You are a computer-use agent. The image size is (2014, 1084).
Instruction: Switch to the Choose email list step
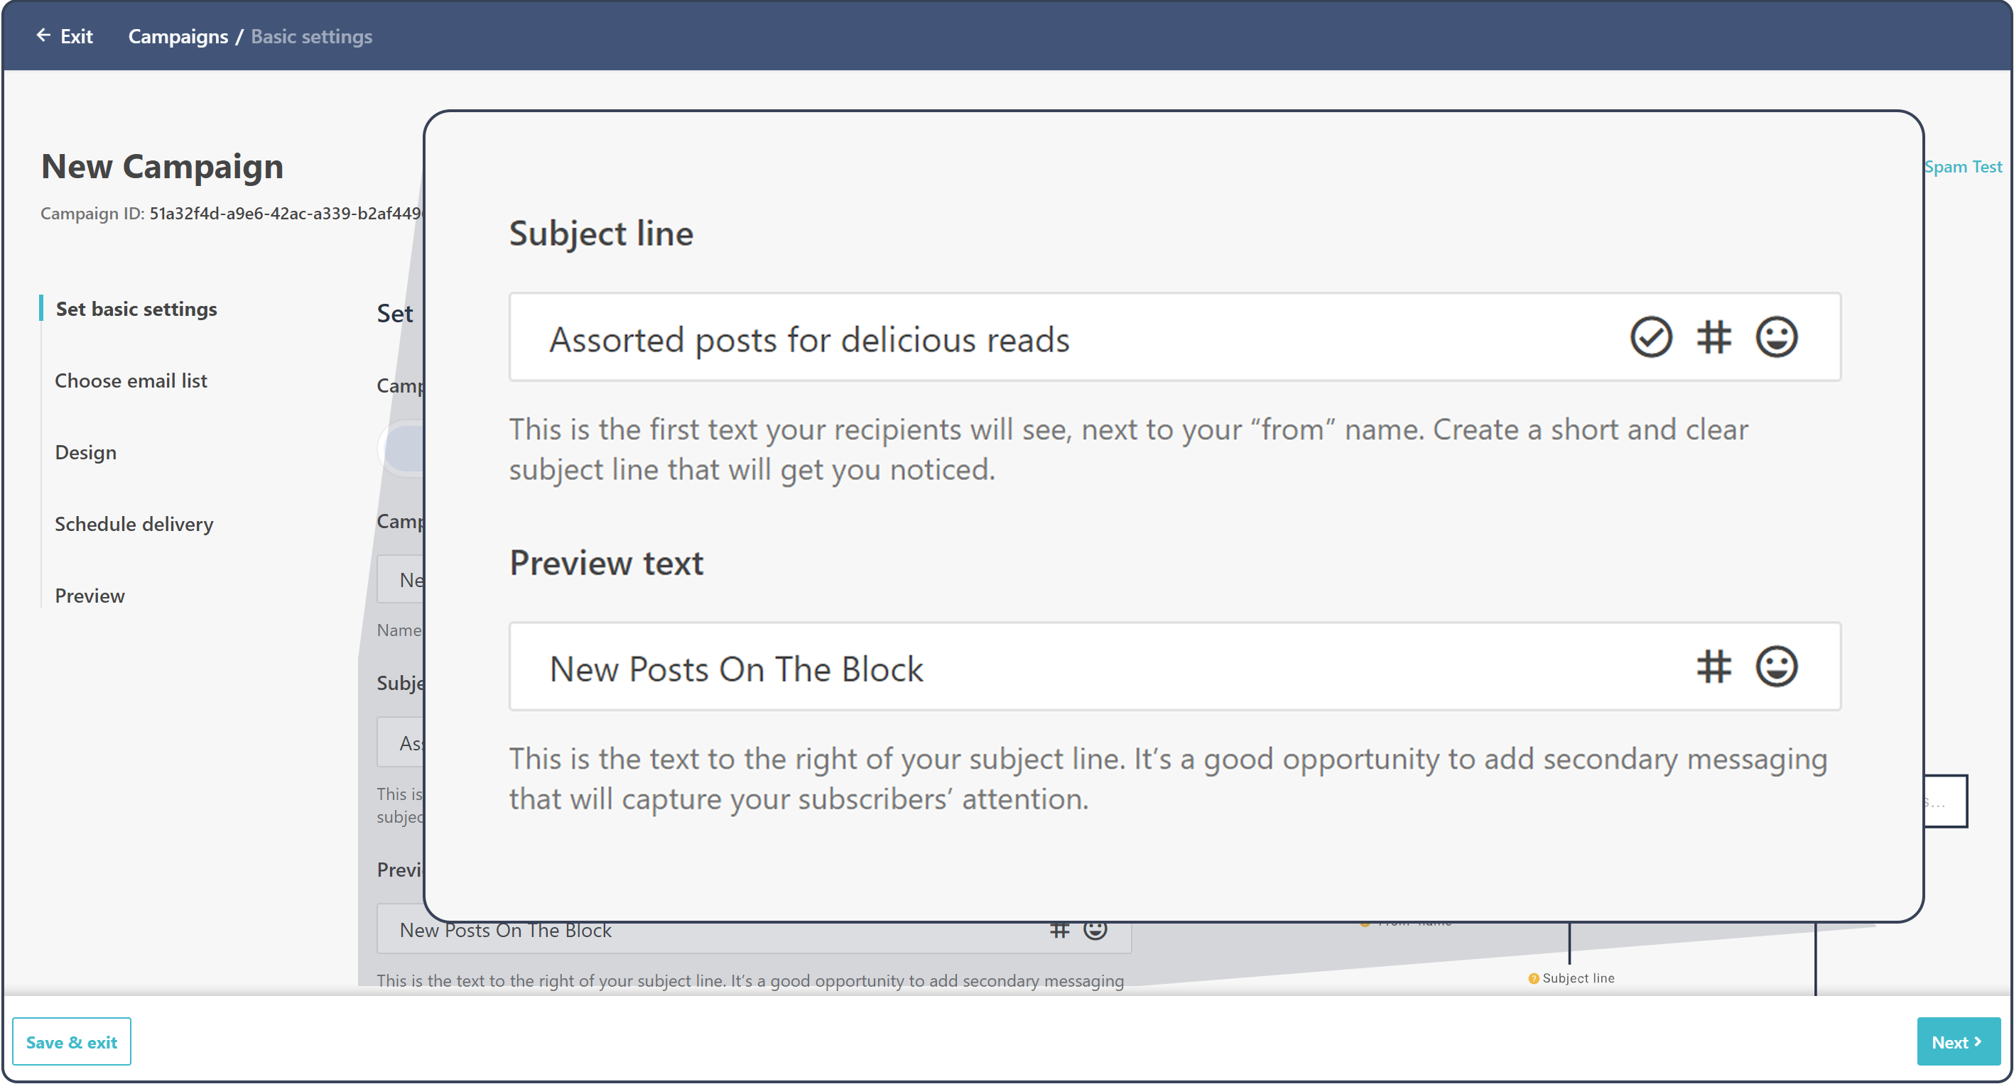[x=131, y=381]
